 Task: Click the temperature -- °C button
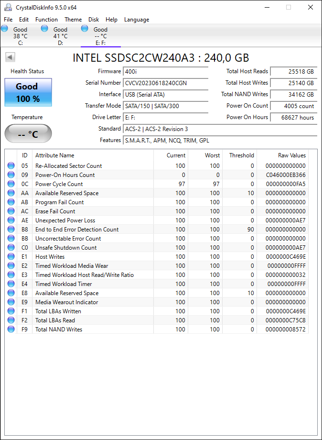click(28, 133)
